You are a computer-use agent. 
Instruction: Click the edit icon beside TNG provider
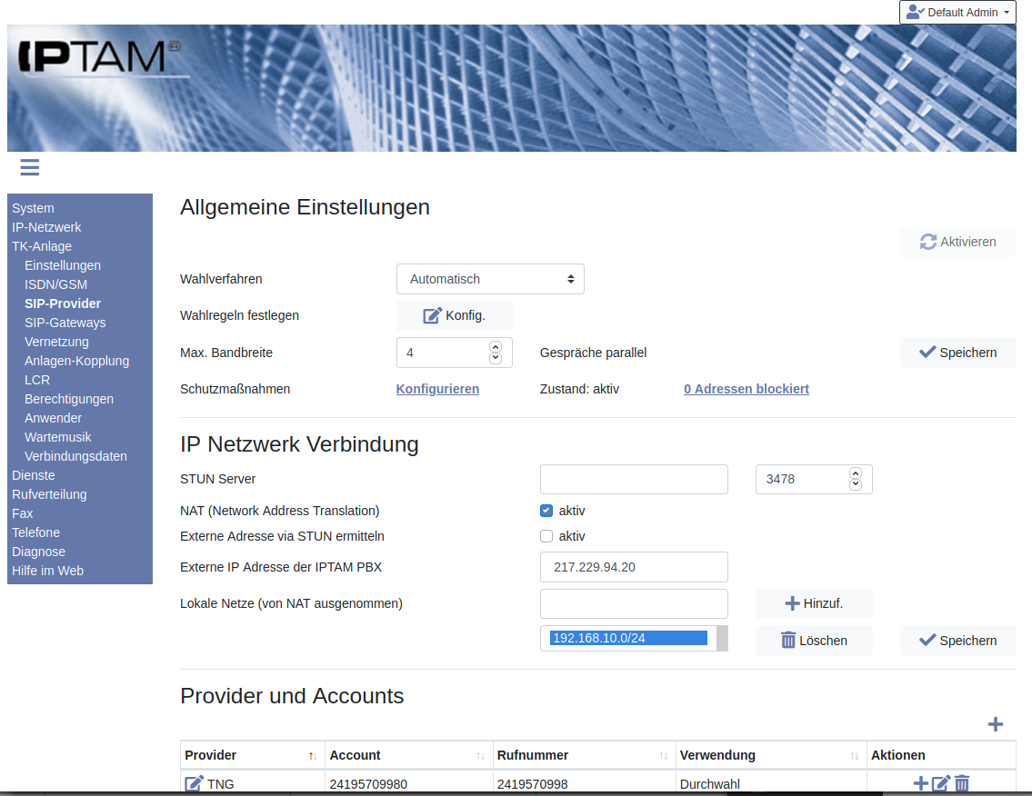(x=194, y=783)
